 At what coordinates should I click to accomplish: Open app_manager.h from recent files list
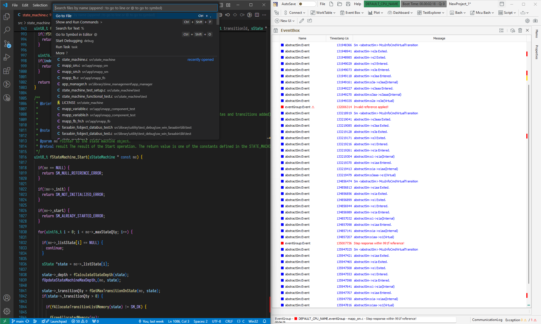coord(135,84)
